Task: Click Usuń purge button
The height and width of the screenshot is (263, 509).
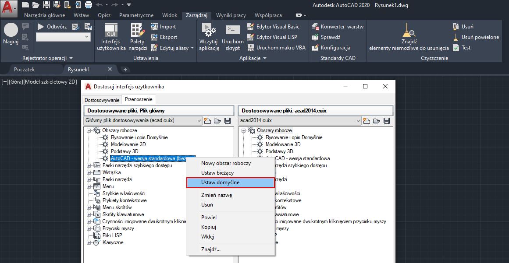Action: coord(463,27)
